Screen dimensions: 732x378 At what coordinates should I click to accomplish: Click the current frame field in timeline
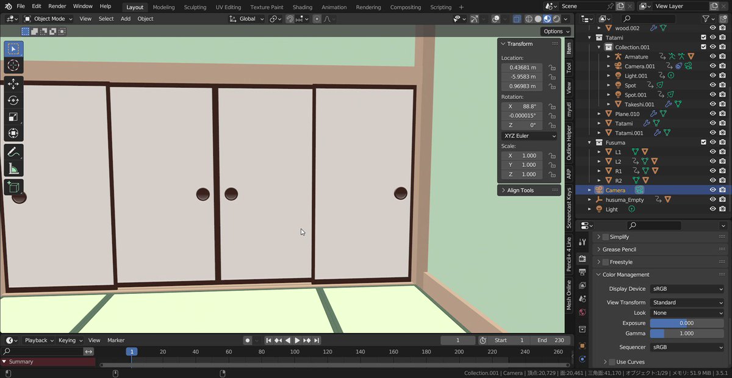point(457,340)
